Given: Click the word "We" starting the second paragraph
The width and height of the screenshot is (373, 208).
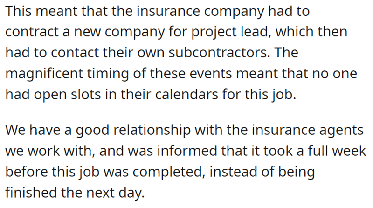Looking at the screenshot, I should pyautogui.click(x=15, y=131).
